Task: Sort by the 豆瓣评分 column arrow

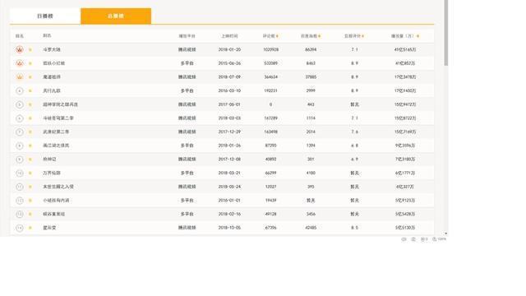Action: [x=362, y=36]
